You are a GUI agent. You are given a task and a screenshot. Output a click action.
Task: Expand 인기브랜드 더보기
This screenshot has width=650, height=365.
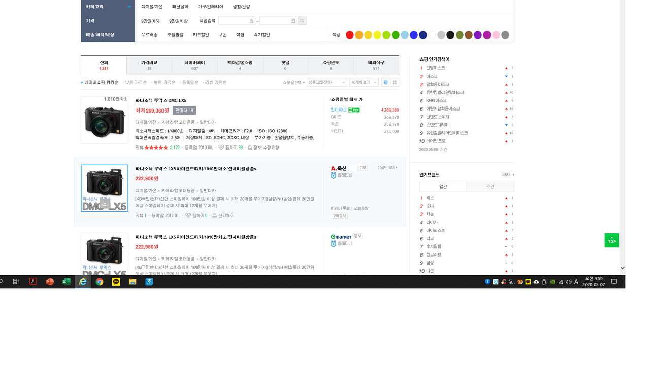coord(507,175)
